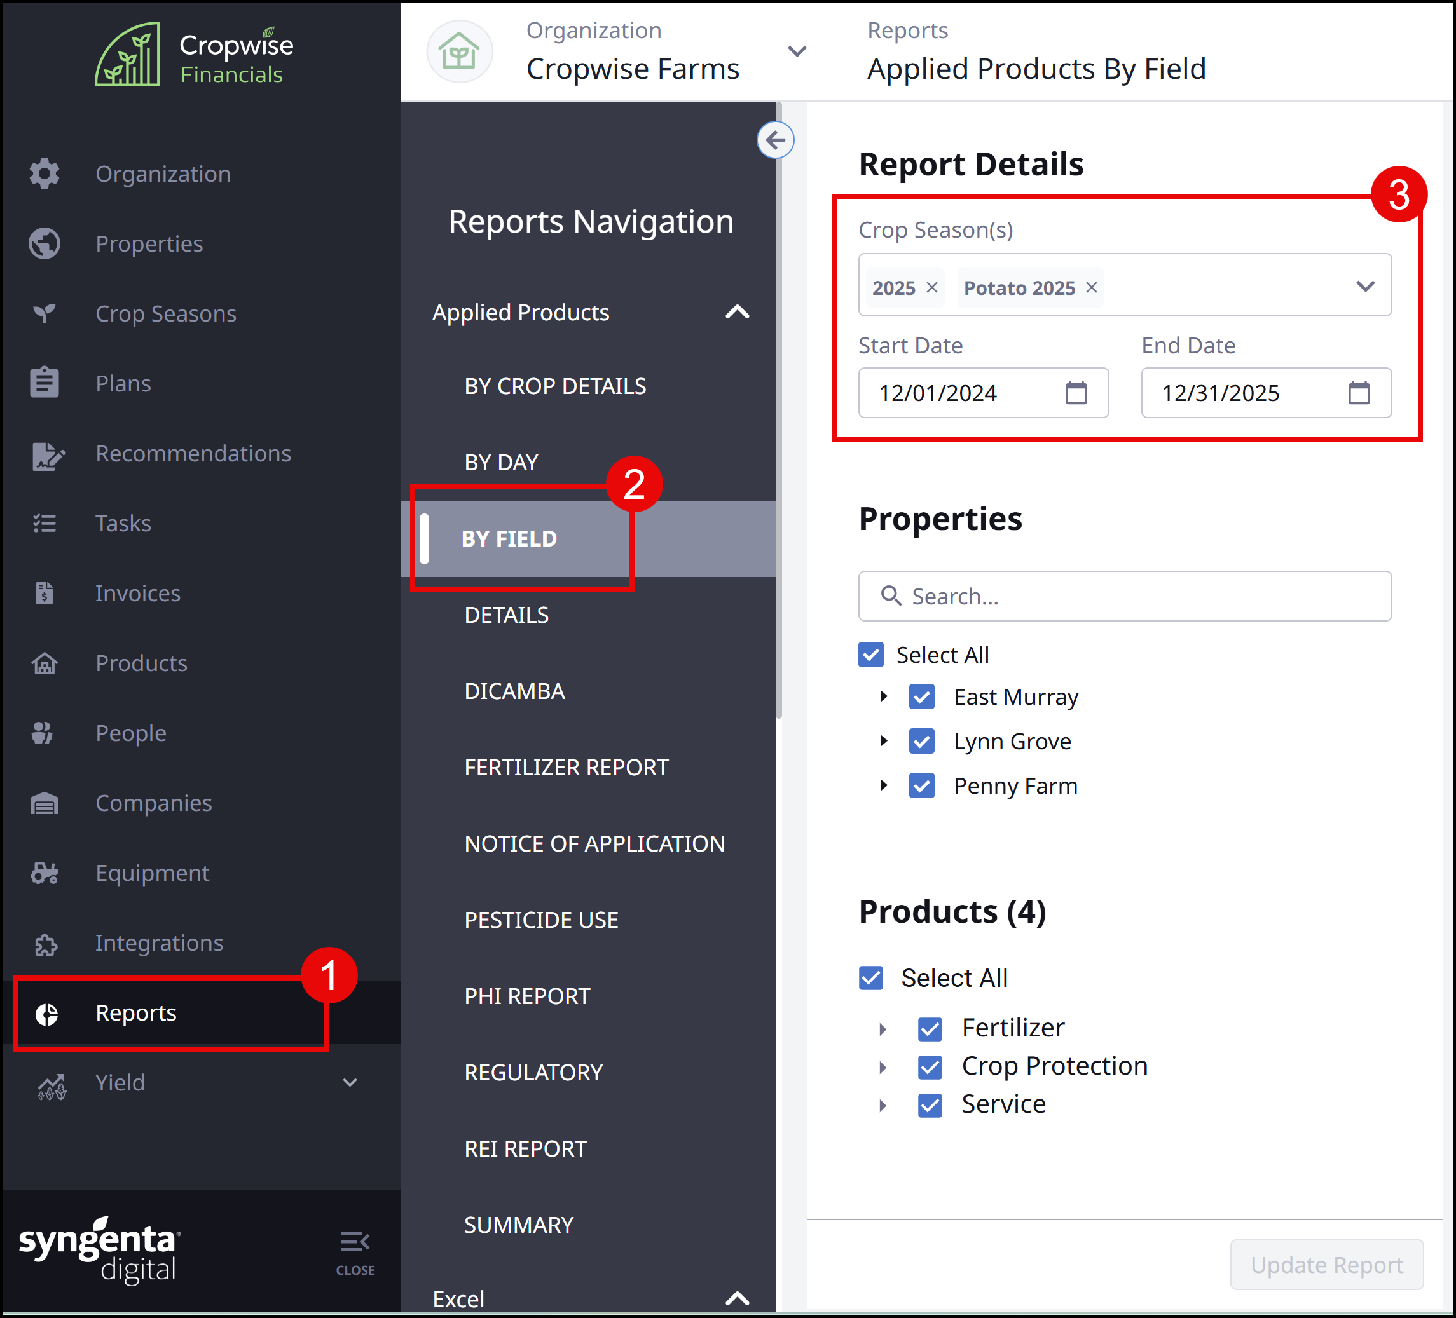Click the Cropwise Financials logo
Image resolution: width=1456 pixels, height=1318 pixels.
click(x=193, y=54)
